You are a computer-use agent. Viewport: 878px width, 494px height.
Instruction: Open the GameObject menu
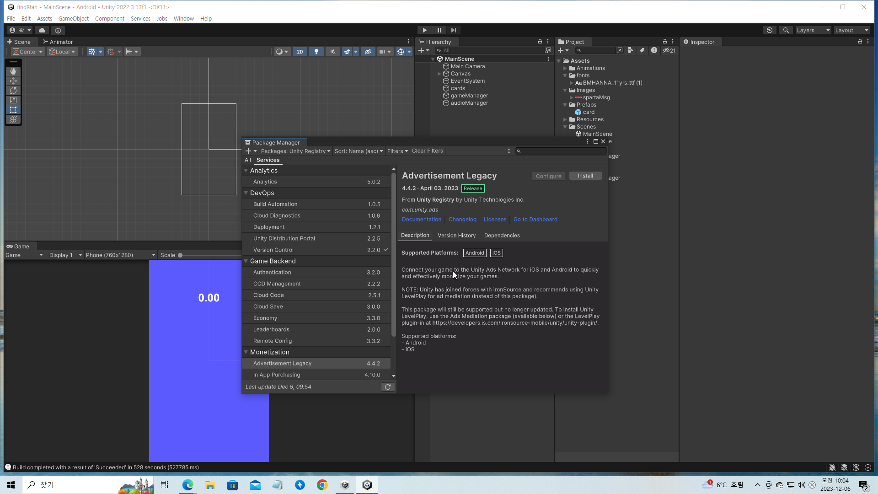(74, 19)
